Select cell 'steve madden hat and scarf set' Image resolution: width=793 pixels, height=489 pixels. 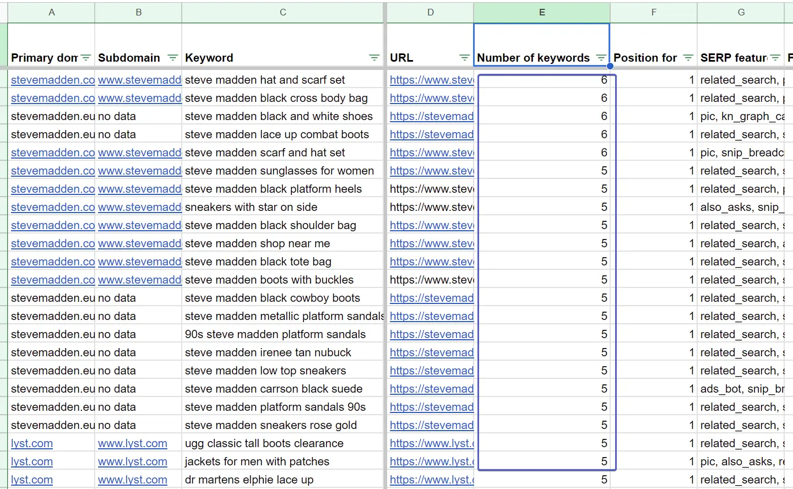283,80
